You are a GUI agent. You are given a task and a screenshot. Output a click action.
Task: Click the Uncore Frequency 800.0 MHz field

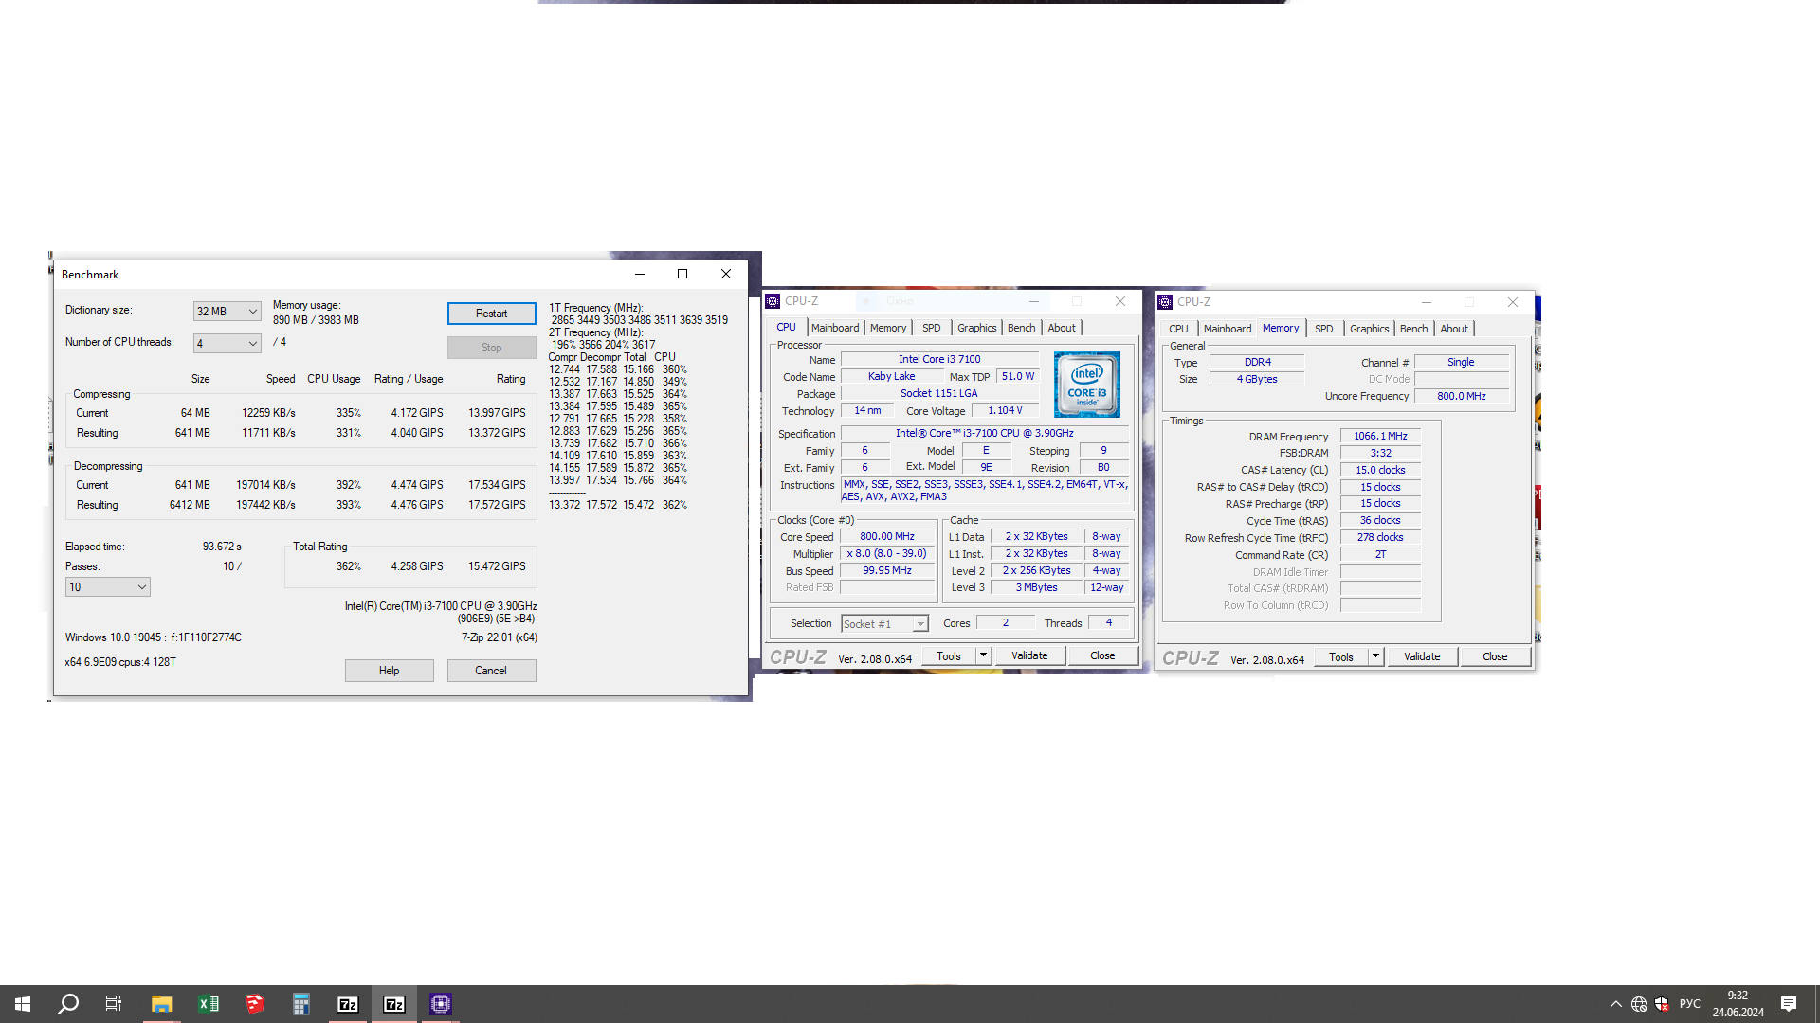coord(1461,397)
